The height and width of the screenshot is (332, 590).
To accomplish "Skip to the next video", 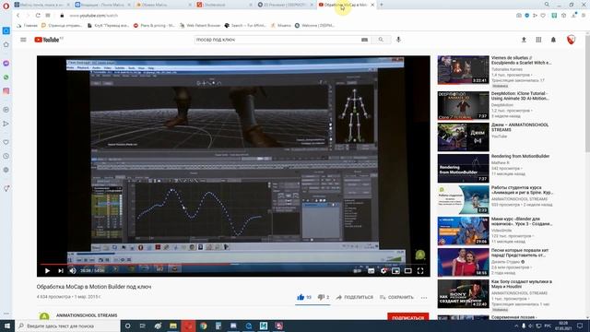I will tap(61, 270).
